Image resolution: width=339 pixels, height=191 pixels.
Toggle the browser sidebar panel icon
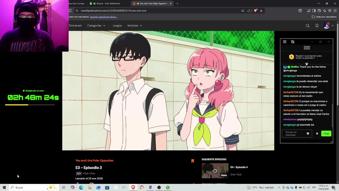pyautogui.click(x=314, y=11)
